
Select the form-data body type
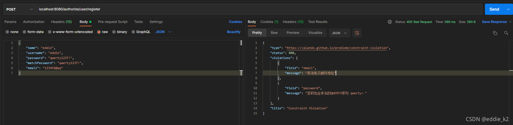33,32
